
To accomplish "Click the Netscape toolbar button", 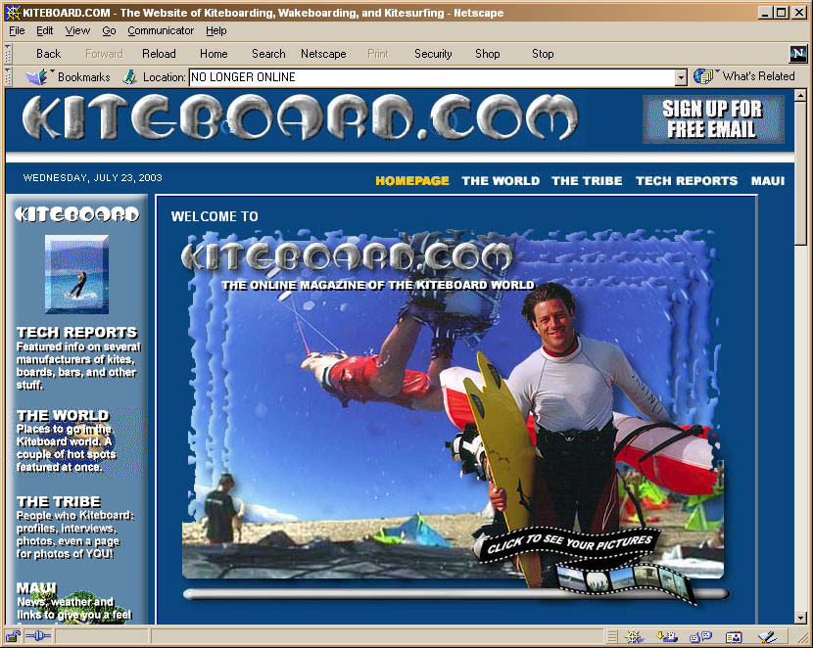I will (323, 54).
